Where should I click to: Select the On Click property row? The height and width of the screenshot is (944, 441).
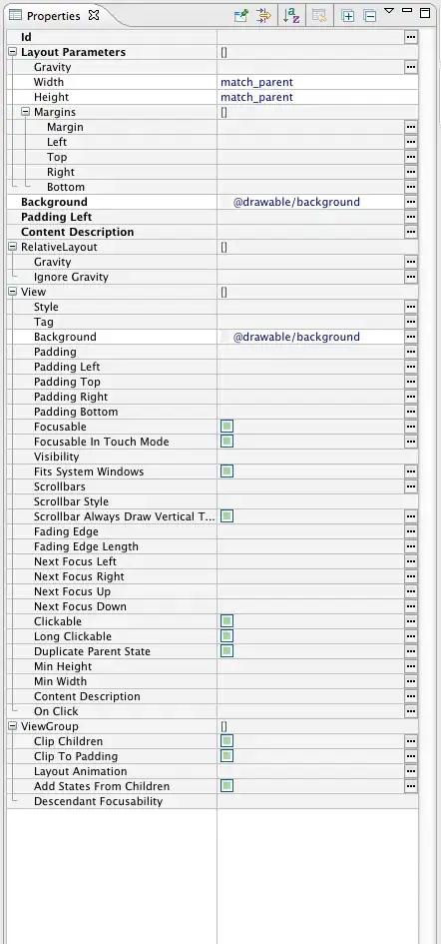coord(212,711)
